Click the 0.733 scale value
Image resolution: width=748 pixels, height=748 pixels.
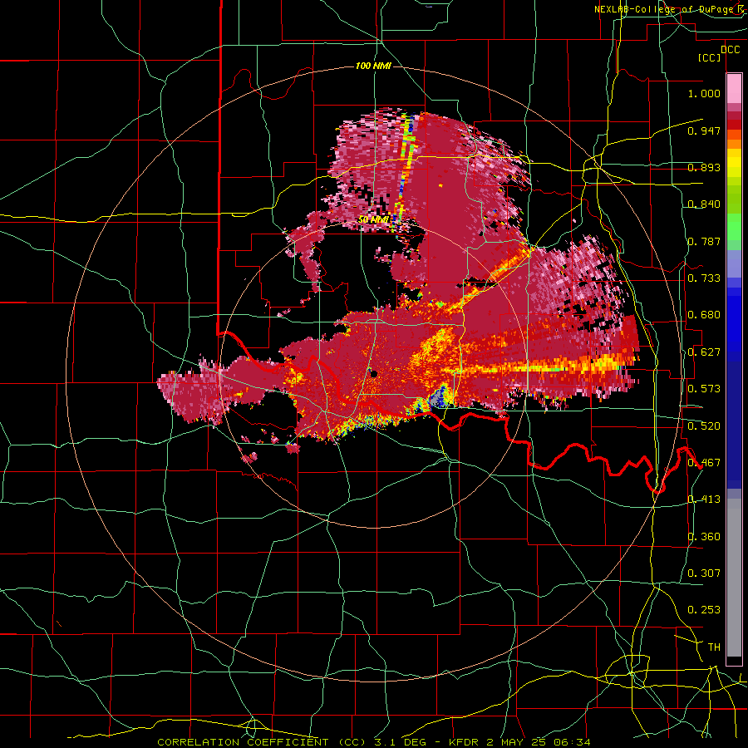[704, 278]
